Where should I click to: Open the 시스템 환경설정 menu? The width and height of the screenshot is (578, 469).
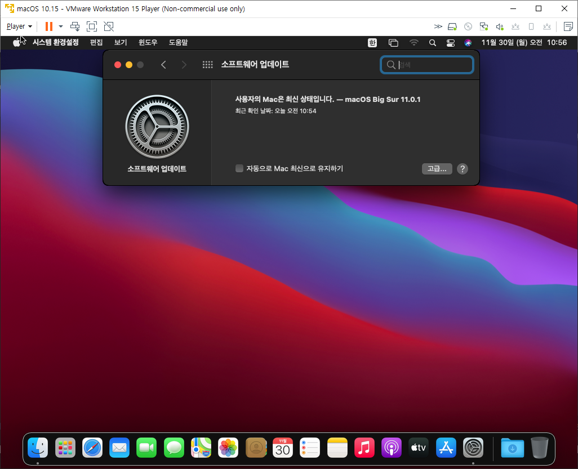(56, 42)
